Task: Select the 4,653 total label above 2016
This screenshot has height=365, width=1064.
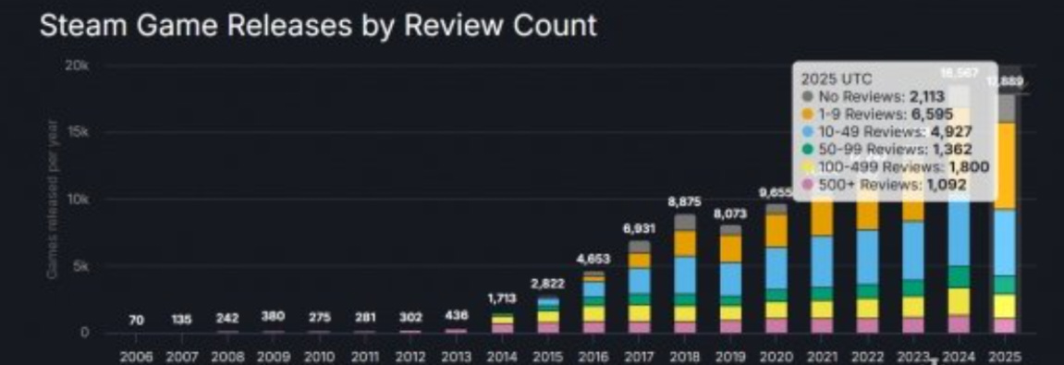Action: click(x=593, y=259)
